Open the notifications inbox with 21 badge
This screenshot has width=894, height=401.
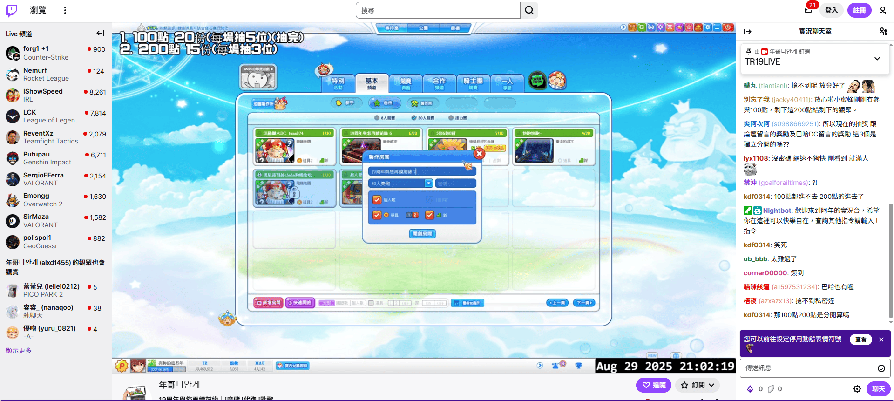[808, 10]
